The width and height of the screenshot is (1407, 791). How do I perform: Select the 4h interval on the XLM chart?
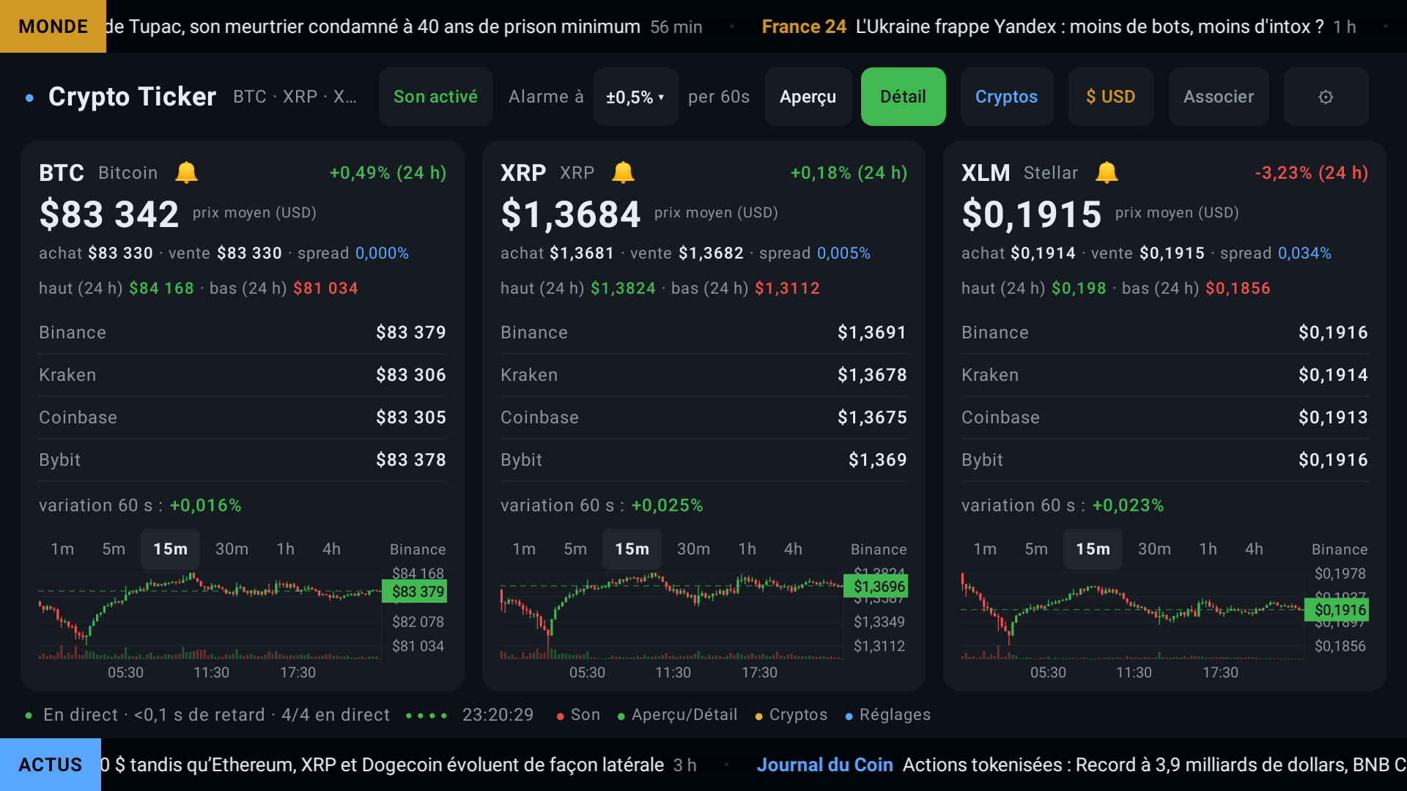(x=1254, y=549)
